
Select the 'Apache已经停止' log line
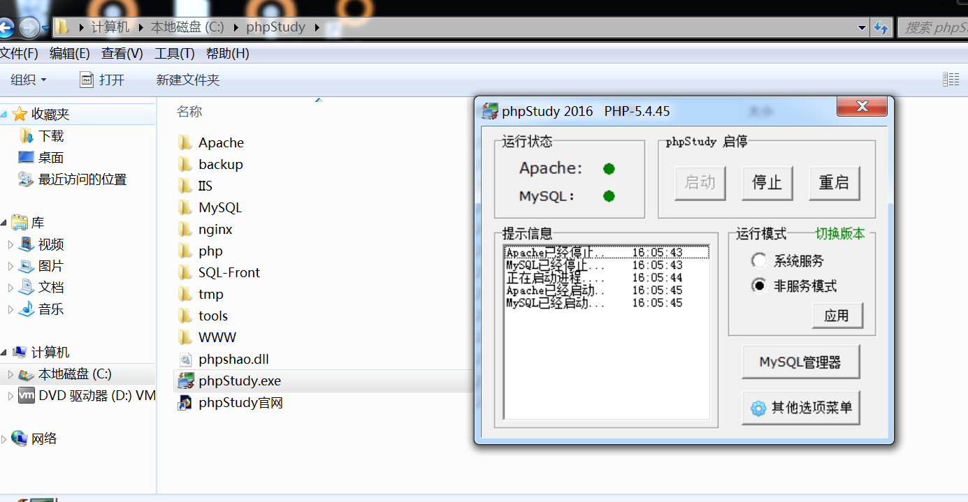pos(606,253)
